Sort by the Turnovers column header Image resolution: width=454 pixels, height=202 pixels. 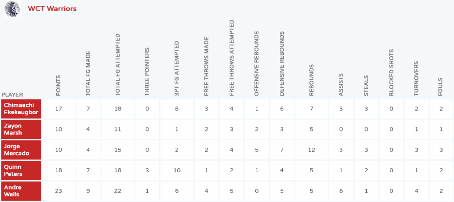coord(416,79)
